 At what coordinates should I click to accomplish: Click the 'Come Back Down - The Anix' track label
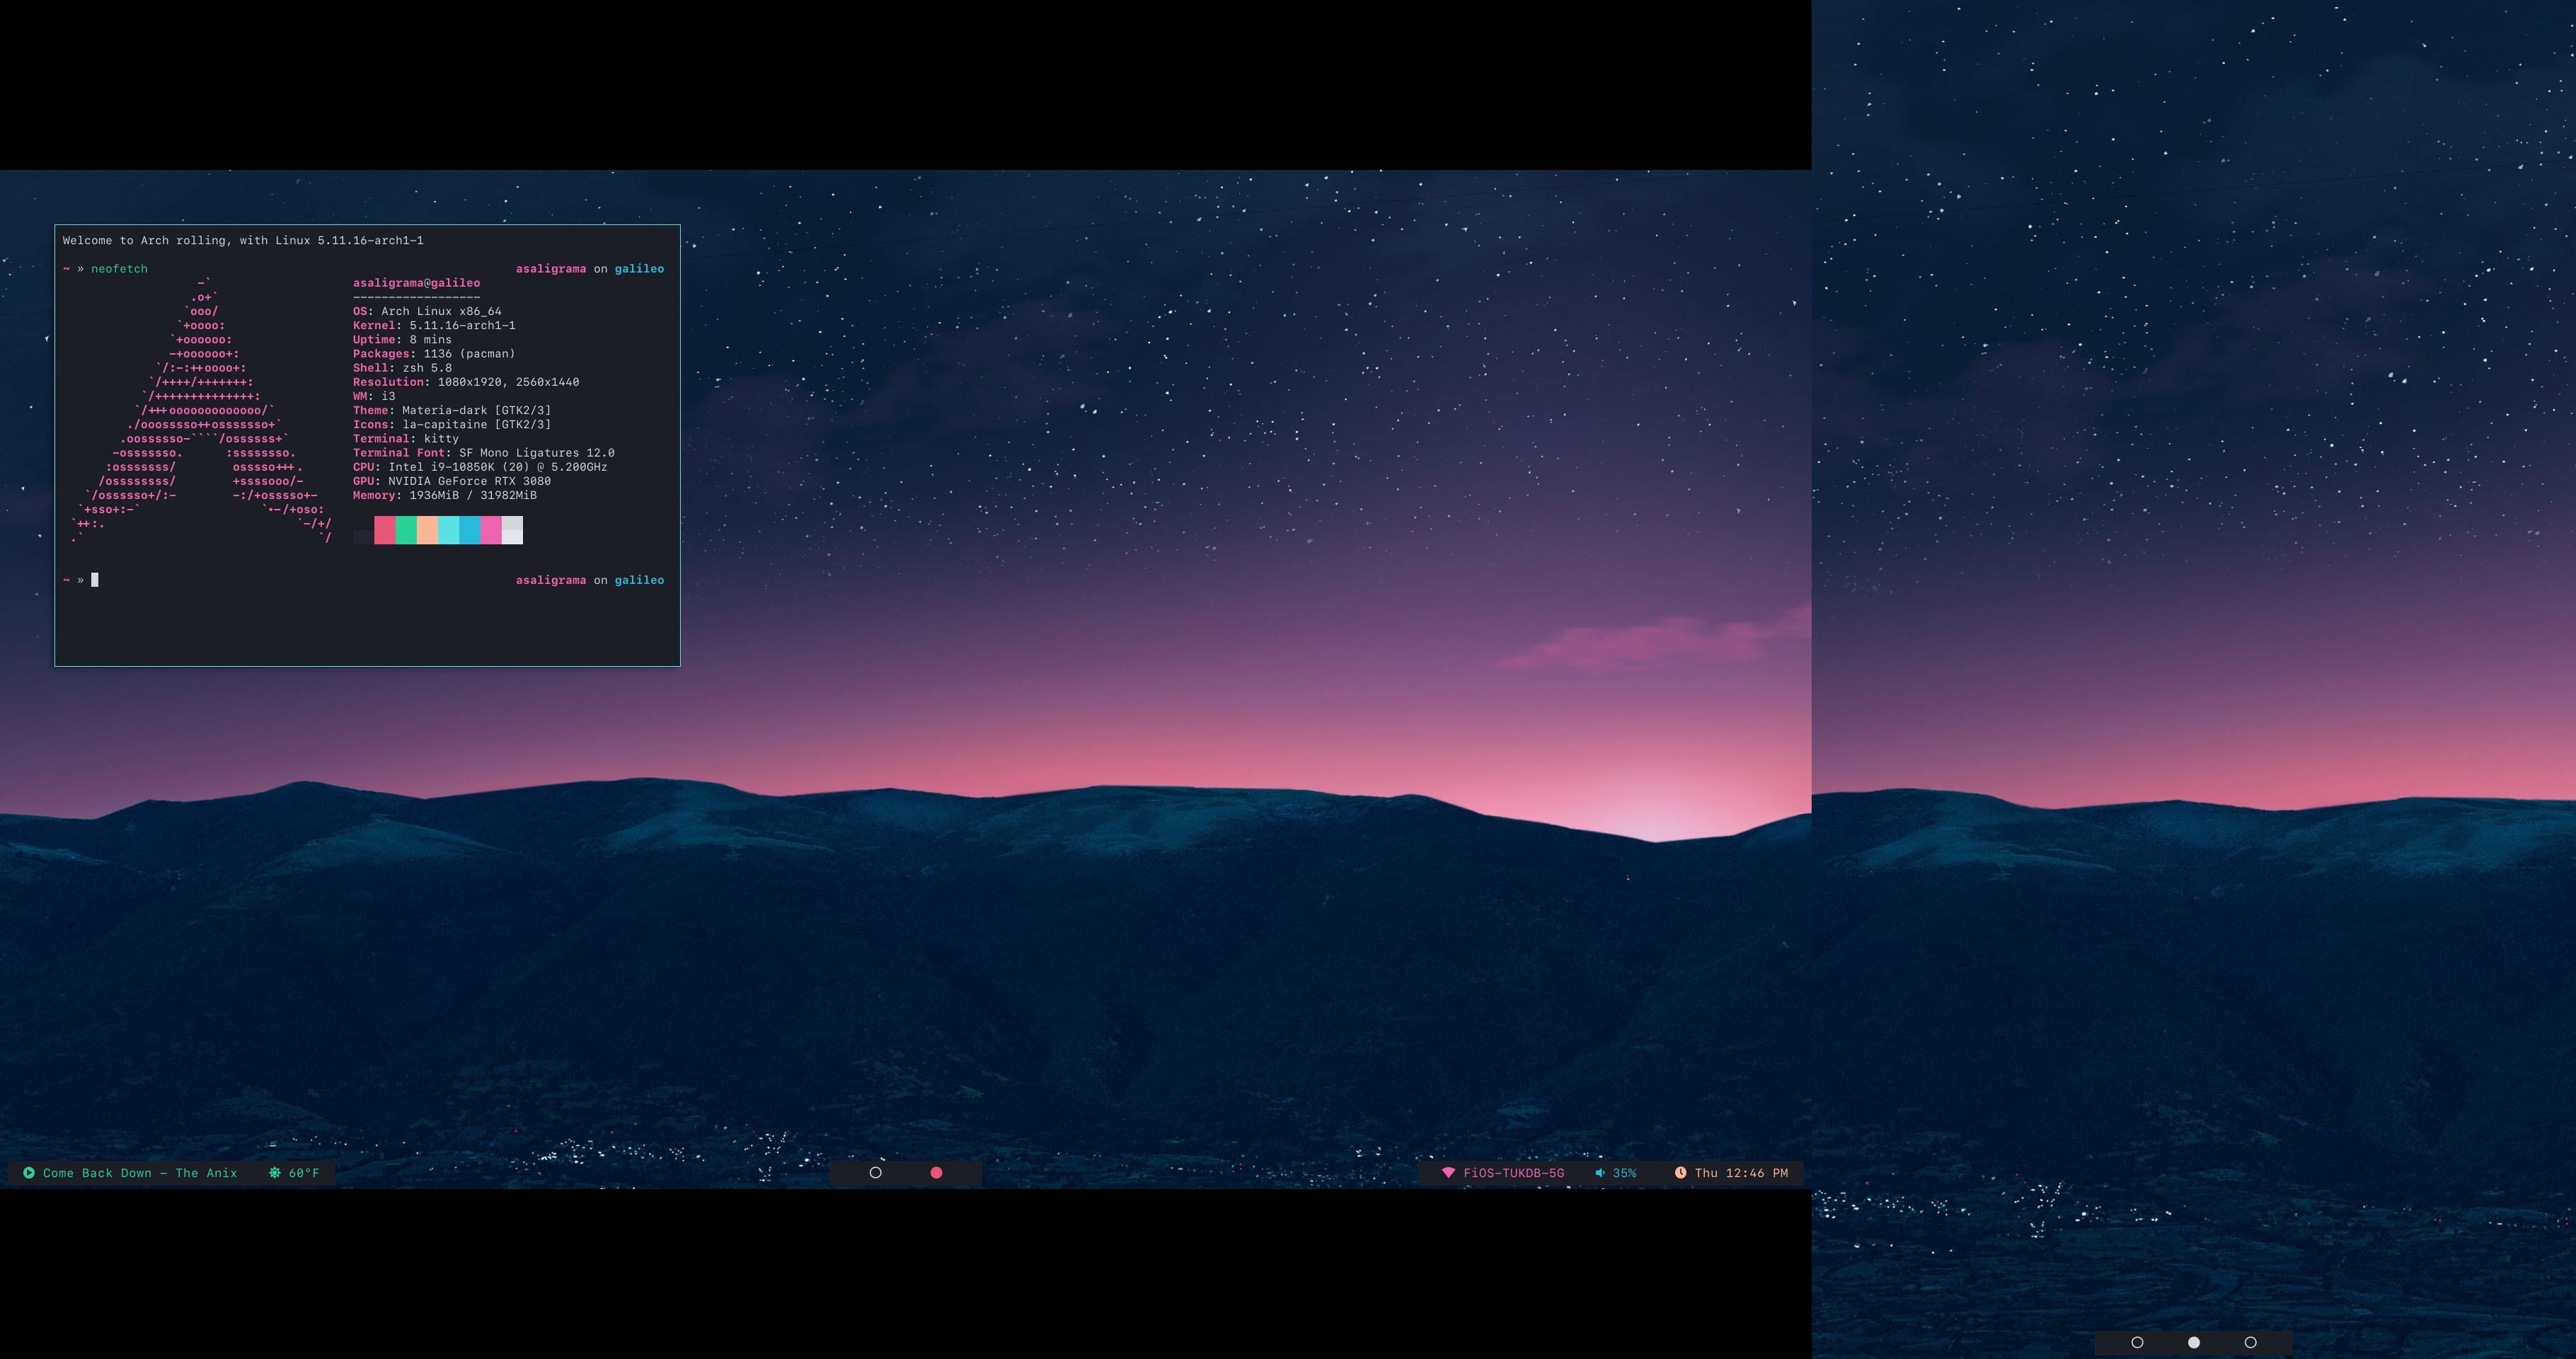pos(140,1173)
